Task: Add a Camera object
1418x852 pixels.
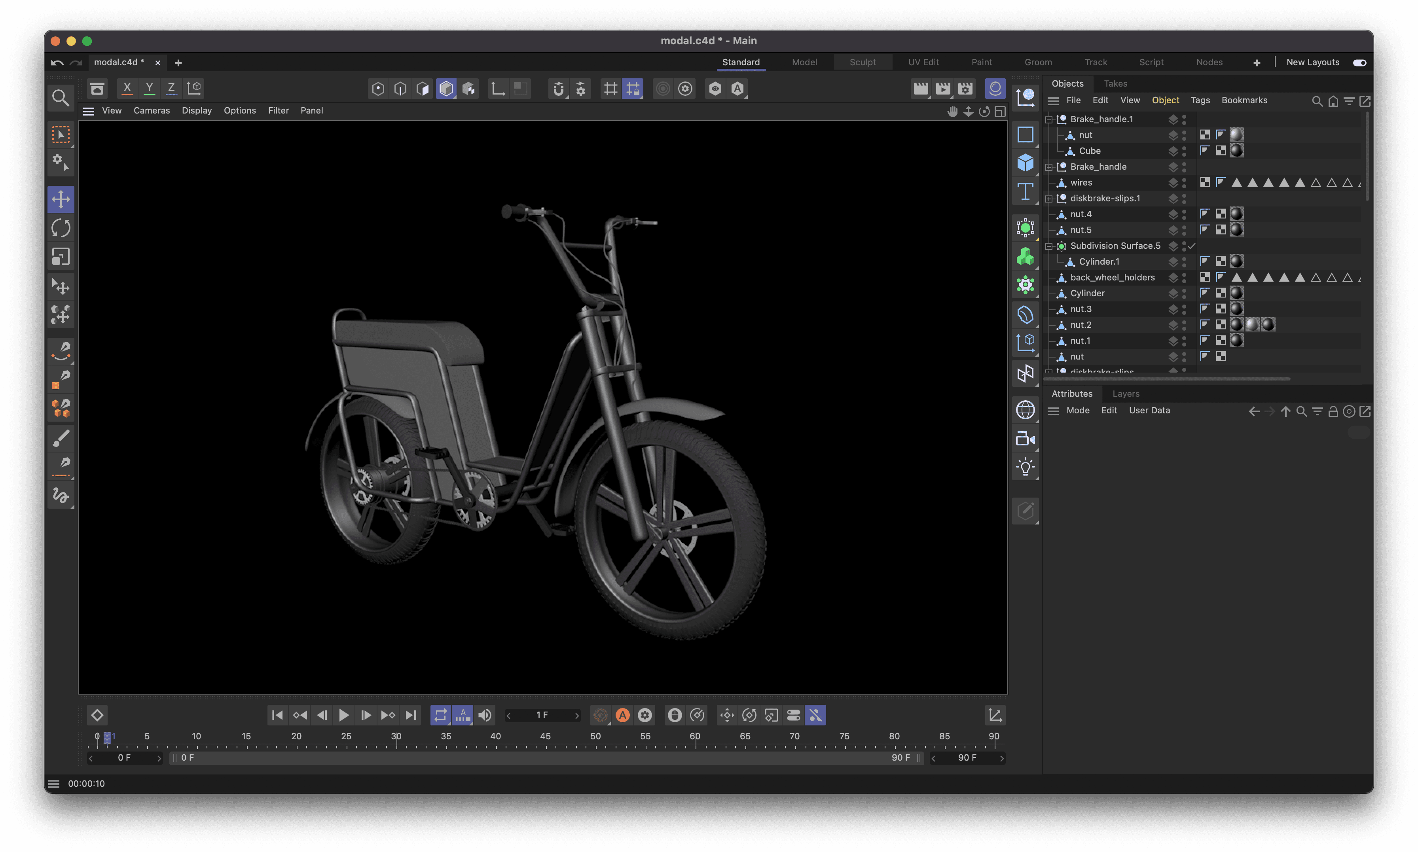Action: (x=1026, y=439)
